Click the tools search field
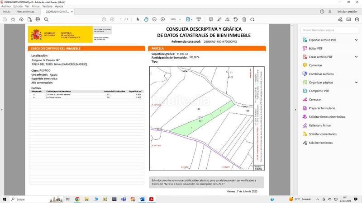The image size is (362, 203). coord(329,29)
